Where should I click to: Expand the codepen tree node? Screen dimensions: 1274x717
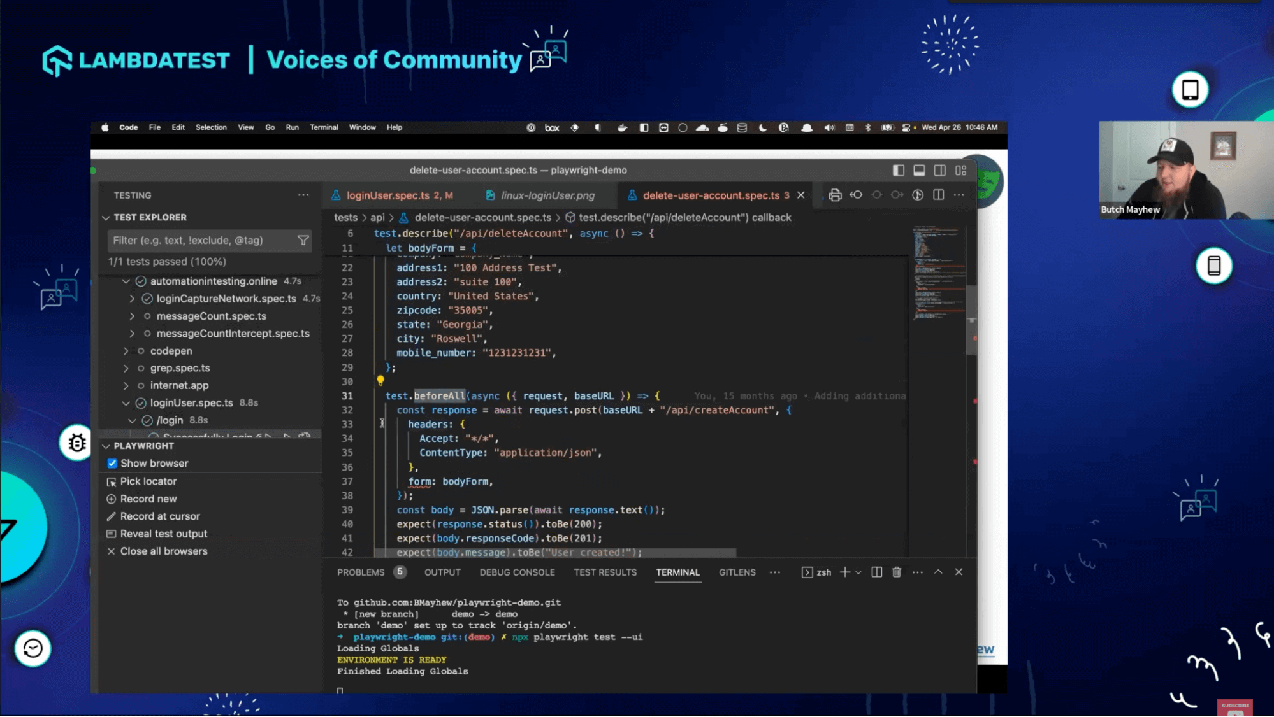(126, 351)
